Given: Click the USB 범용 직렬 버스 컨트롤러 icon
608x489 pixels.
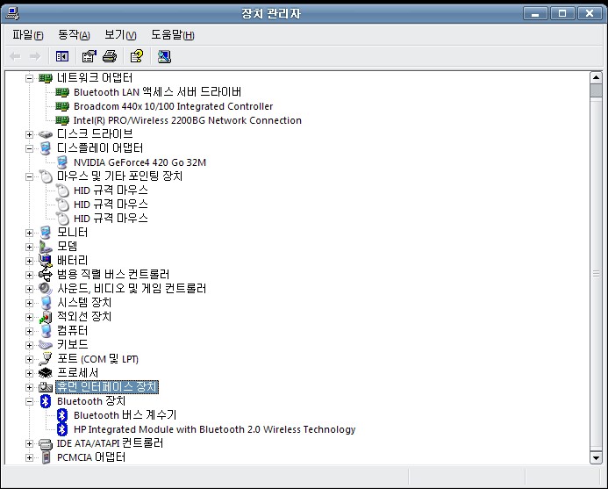Looking at the screenshot, I should point(46,275).
